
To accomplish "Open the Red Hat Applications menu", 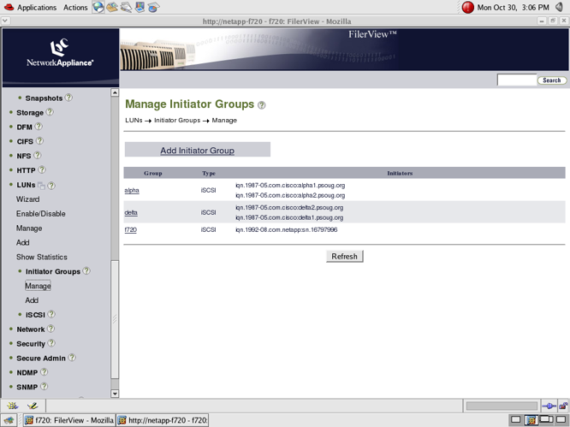I will coord(31,7).
